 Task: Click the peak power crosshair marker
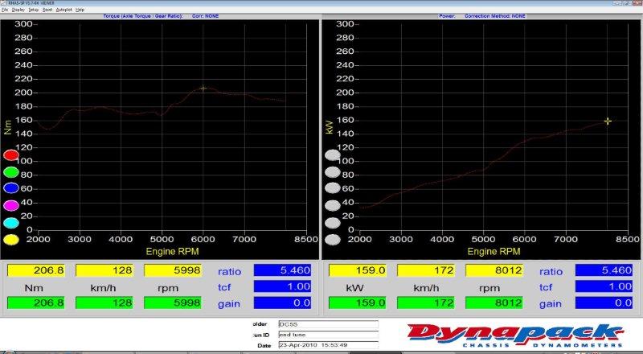click(x=608, y=121)
